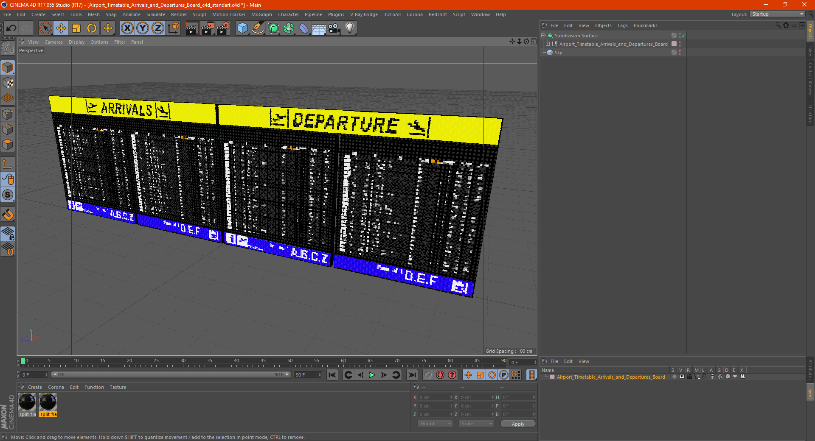Screen dimensions: 815x441
Task: Click the Undo arrow icon
Action: 11,28
